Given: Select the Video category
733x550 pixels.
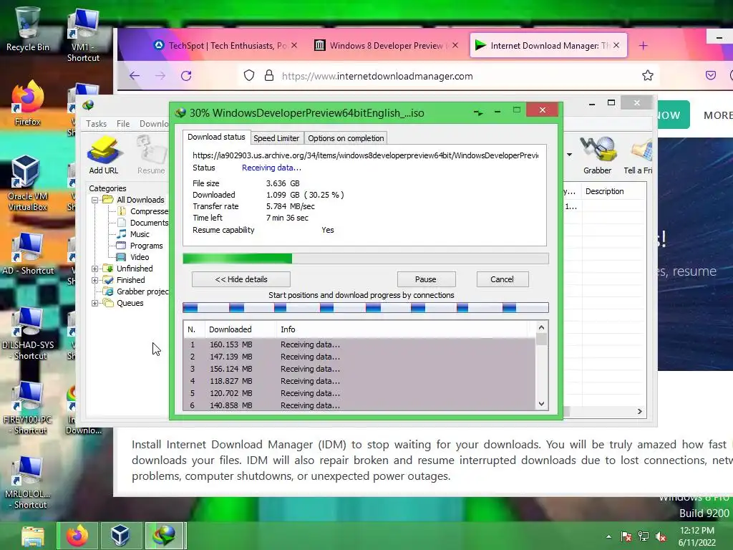Looking at the screenshot, I should (134, 257).
